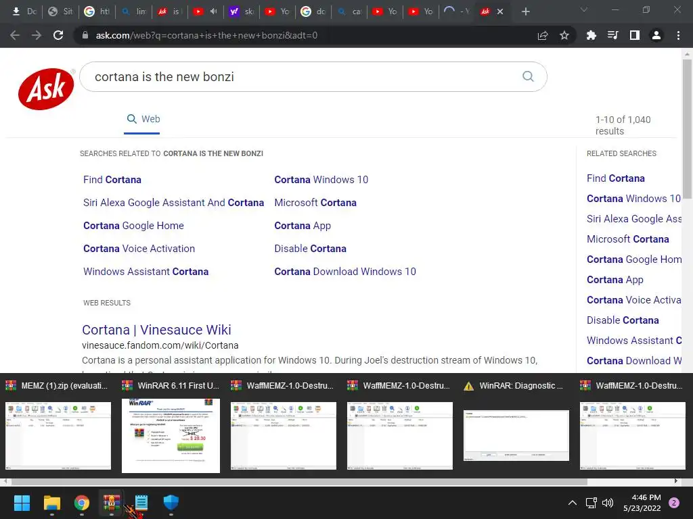The width and height of the screenshot is (693, 519).
Task: Submit search with magnifier icon
Action: (528, 76)
